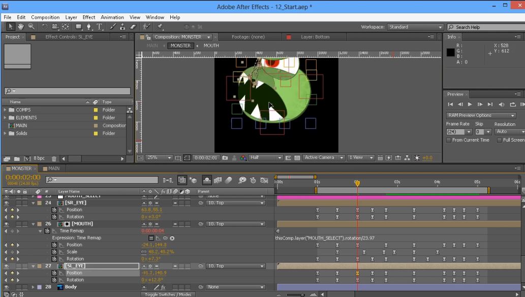Select the Selection arrow tool

click(x=10, y=27)
